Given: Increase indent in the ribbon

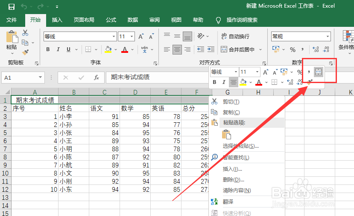Looking at the screenshot, I should tap(211, 49).
